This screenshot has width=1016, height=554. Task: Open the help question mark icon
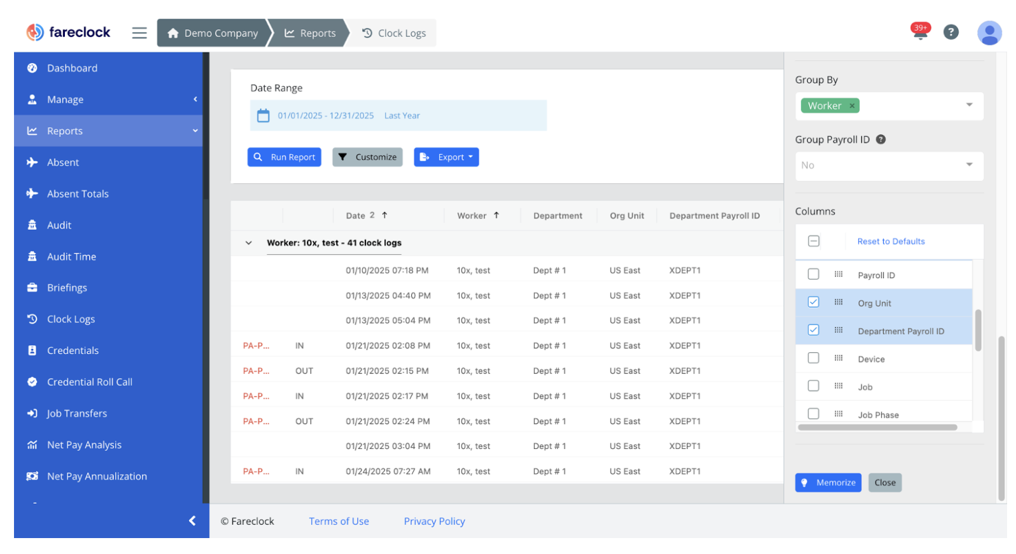pos(950,32)
